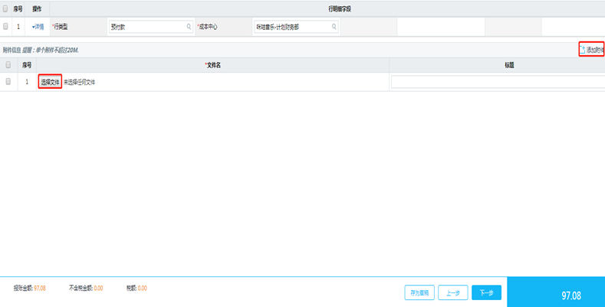Expand the 详情 details of row 1

point(38,27)
